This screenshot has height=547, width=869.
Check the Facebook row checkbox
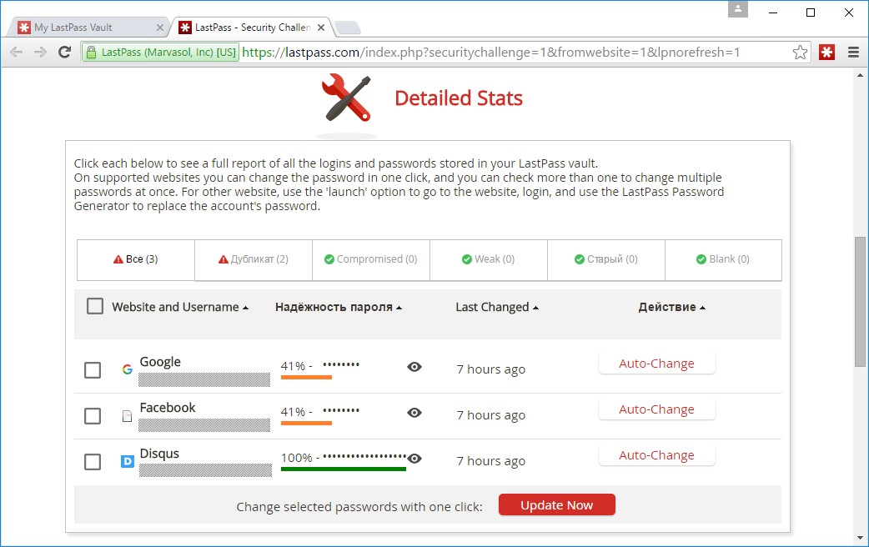[x=92, y=415]
